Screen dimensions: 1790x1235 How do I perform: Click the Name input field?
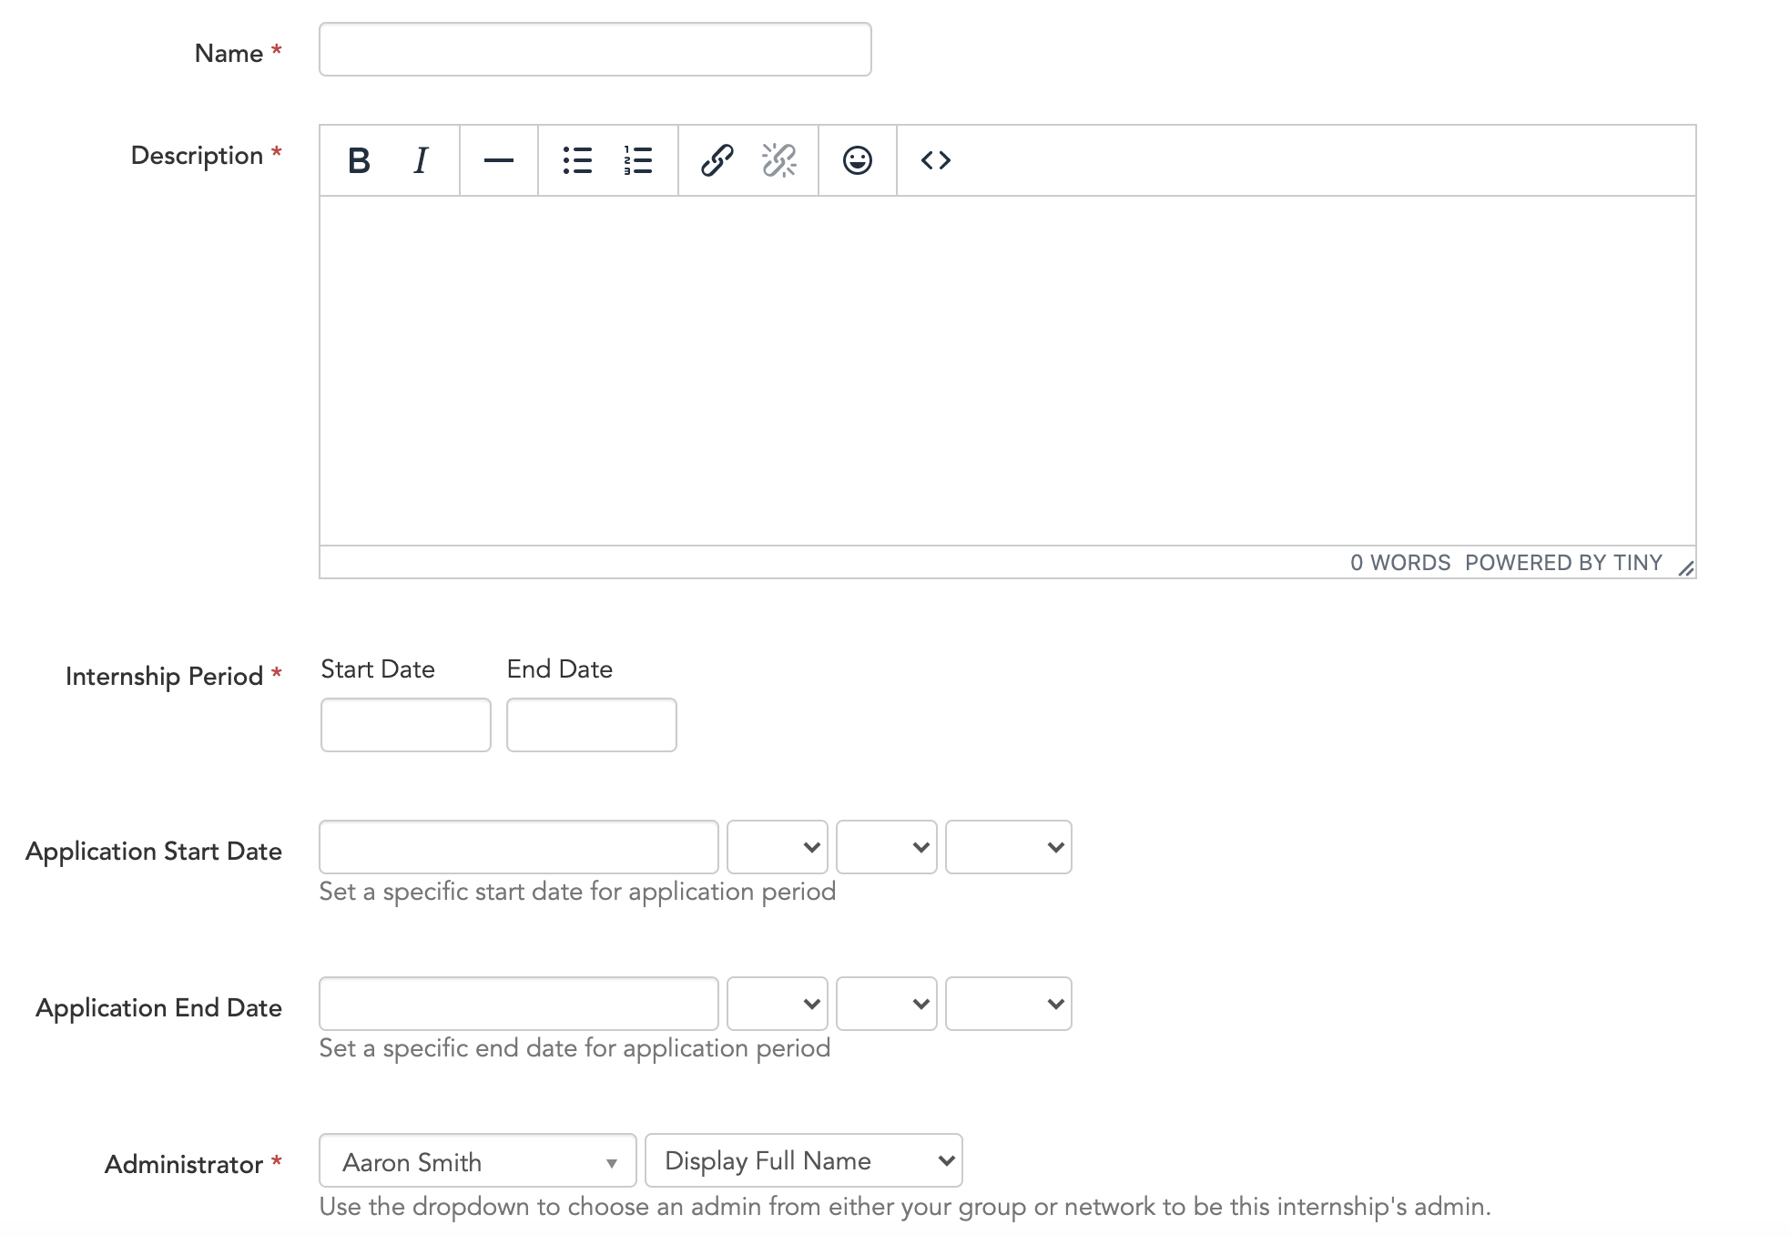click(x=595, y=49)
